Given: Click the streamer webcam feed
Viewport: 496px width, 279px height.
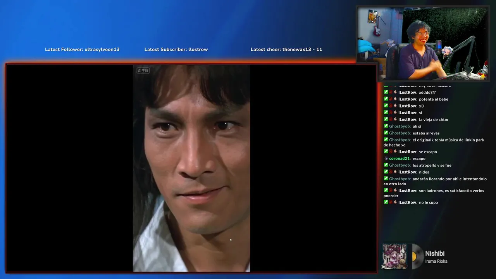Looking at the screenshot, I should [x=423, y=43].
